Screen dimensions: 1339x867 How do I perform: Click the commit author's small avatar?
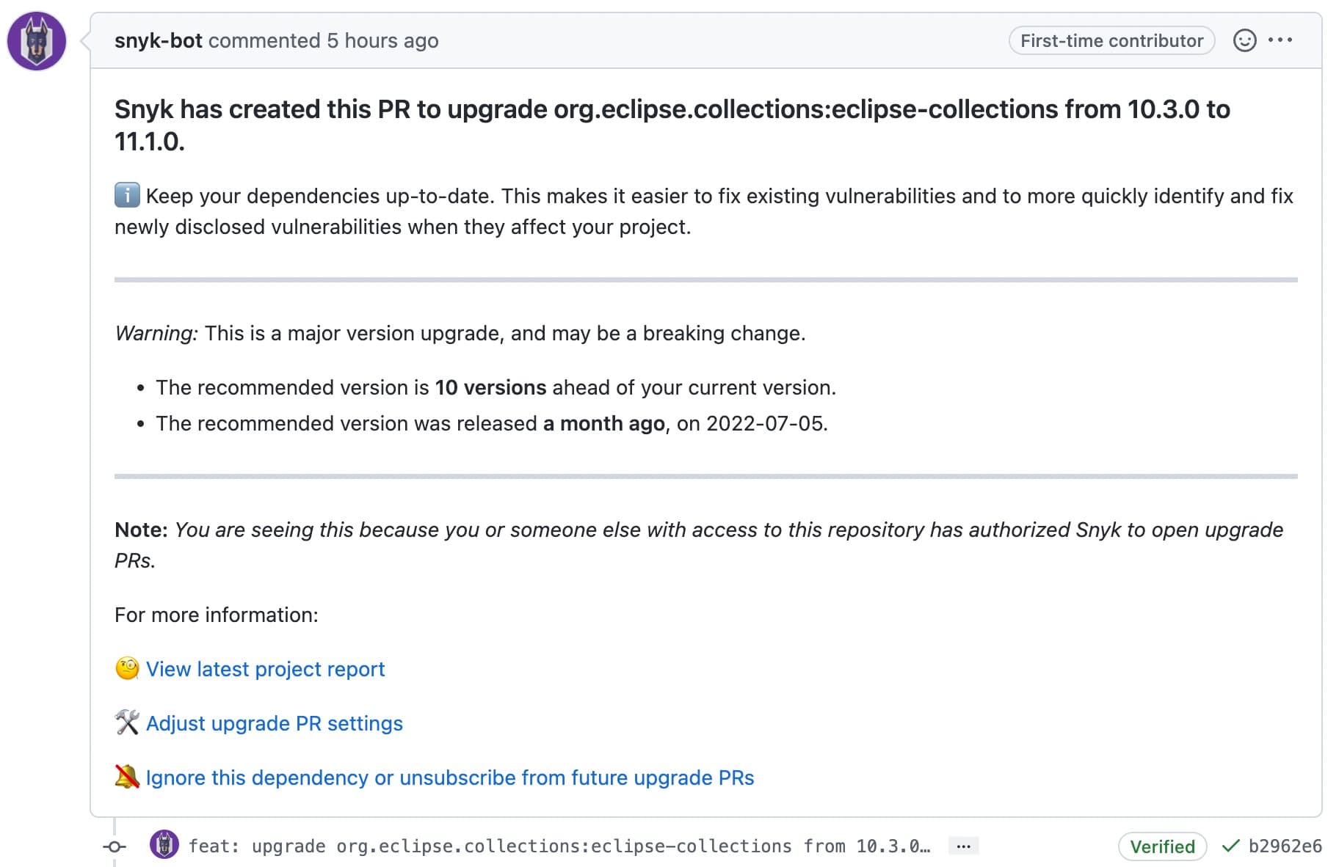coord(164,845)
